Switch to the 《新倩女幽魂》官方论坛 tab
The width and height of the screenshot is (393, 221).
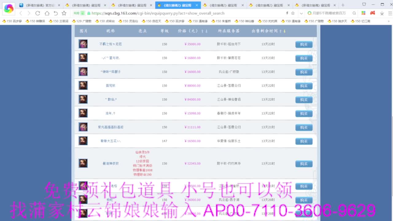coord(37,5)
